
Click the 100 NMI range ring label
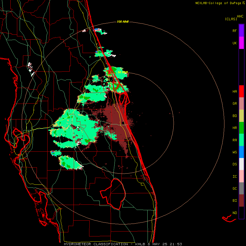[x=123, y=22]
